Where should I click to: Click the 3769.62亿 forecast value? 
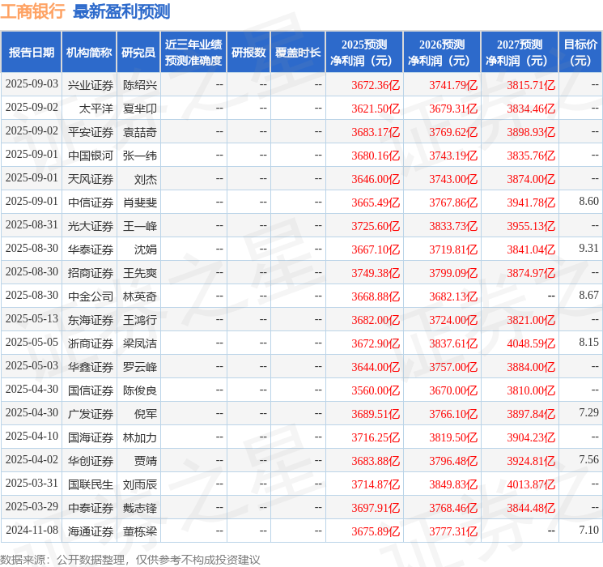coord(453,132)
